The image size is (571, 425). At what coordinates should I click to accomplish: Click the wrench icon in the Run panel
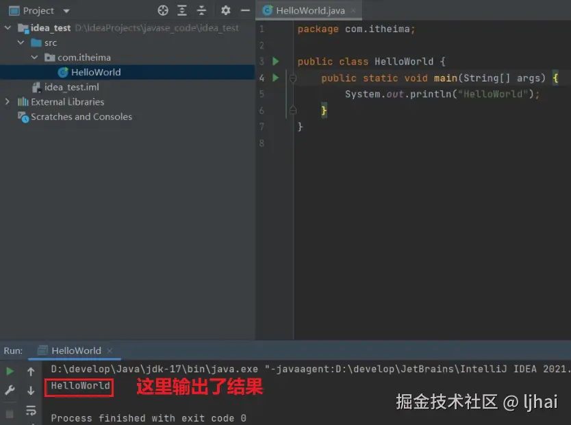10,390
